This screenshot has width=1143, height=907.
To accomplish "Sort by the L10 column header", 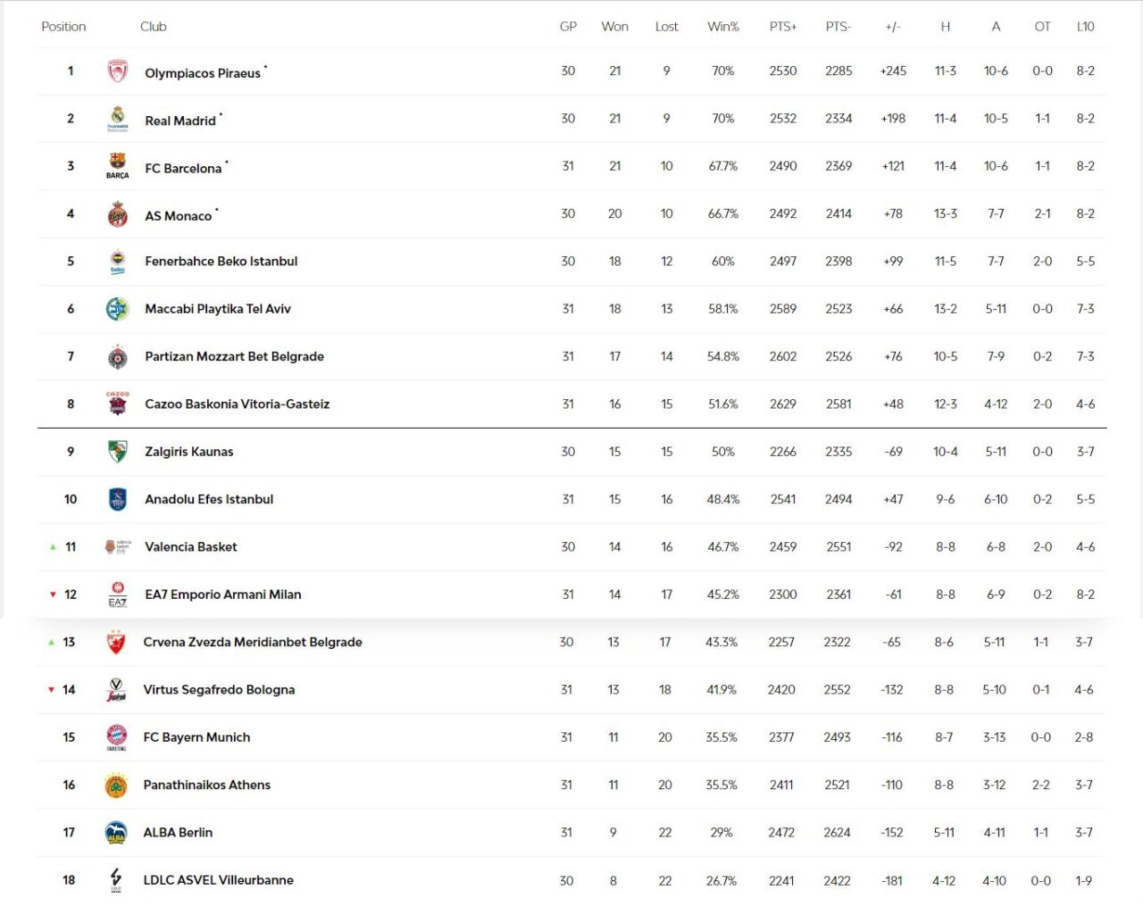I will click(1085, 27).
